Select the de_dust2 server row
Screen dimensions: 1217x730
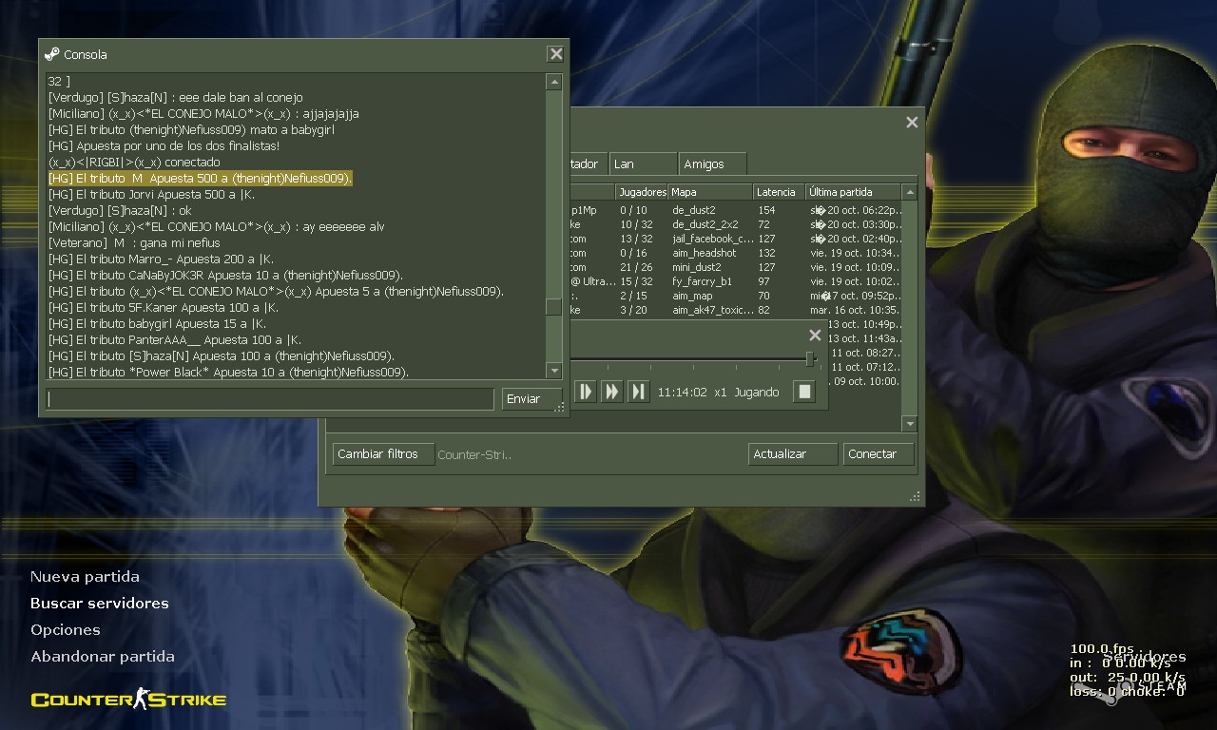coord(735,210)
